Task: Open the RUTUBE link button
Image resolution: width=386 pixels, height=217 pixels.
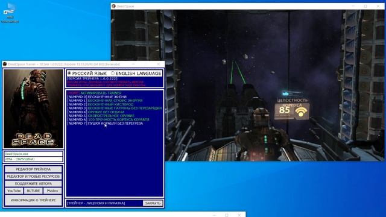Action: [x=33, y=190]
